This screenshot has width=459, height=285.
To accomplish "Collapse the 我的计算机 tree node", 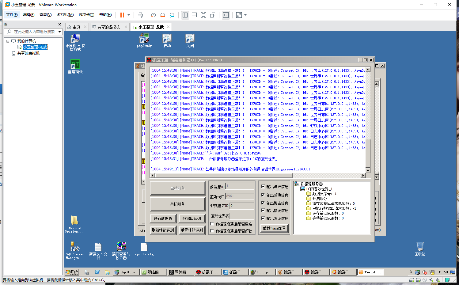I will 8,41.
